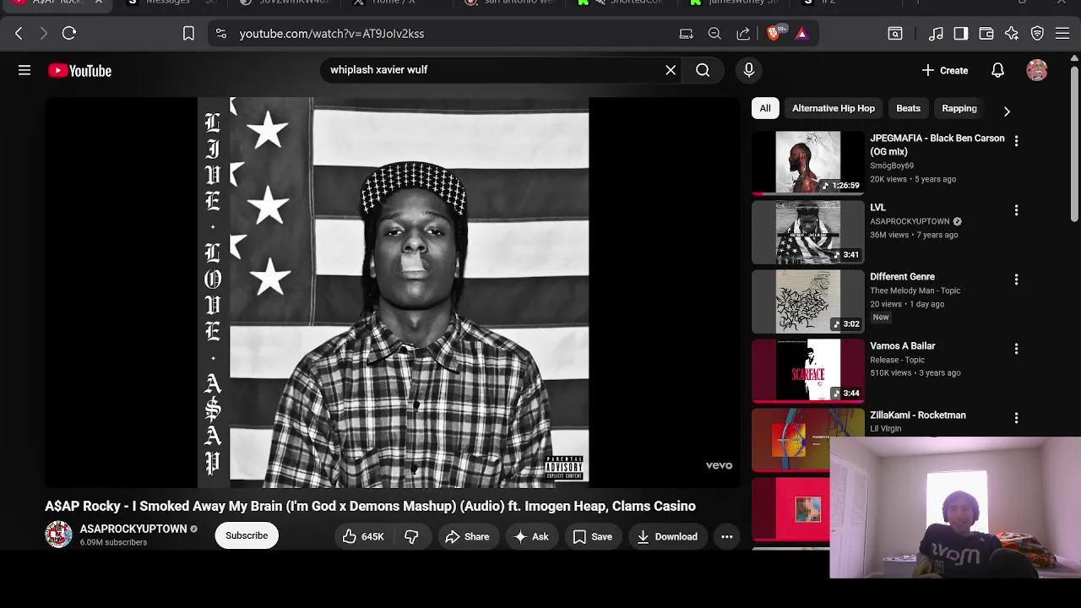Open options menu for Vamos A Bailar
This screenshot has height=608, width=1081.
click(1016, 348)
